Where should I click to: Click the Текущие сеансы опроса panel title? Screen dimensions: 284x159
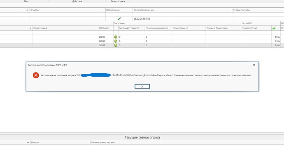pos(142,137)
